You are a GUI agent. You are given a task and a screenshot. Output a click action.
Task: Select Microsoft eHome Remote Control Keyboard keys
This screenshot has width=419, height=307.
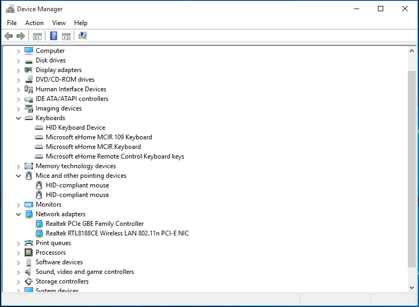tap(115, 156)
